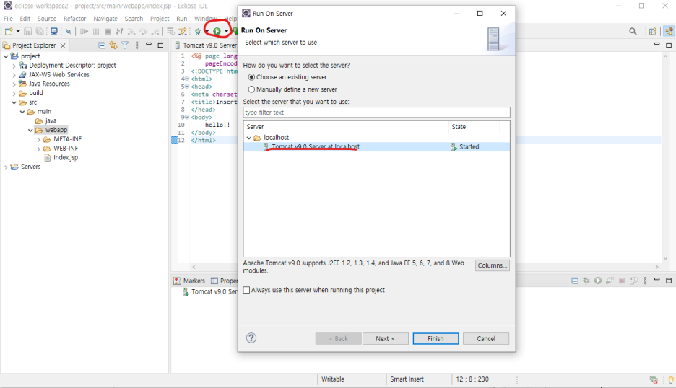Click the tip of the day lightbulb icon

tap(671, 380)
